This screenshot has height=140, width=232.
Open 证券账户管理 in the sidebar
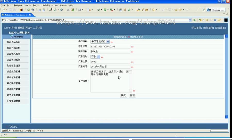click(x=14, y=89)
